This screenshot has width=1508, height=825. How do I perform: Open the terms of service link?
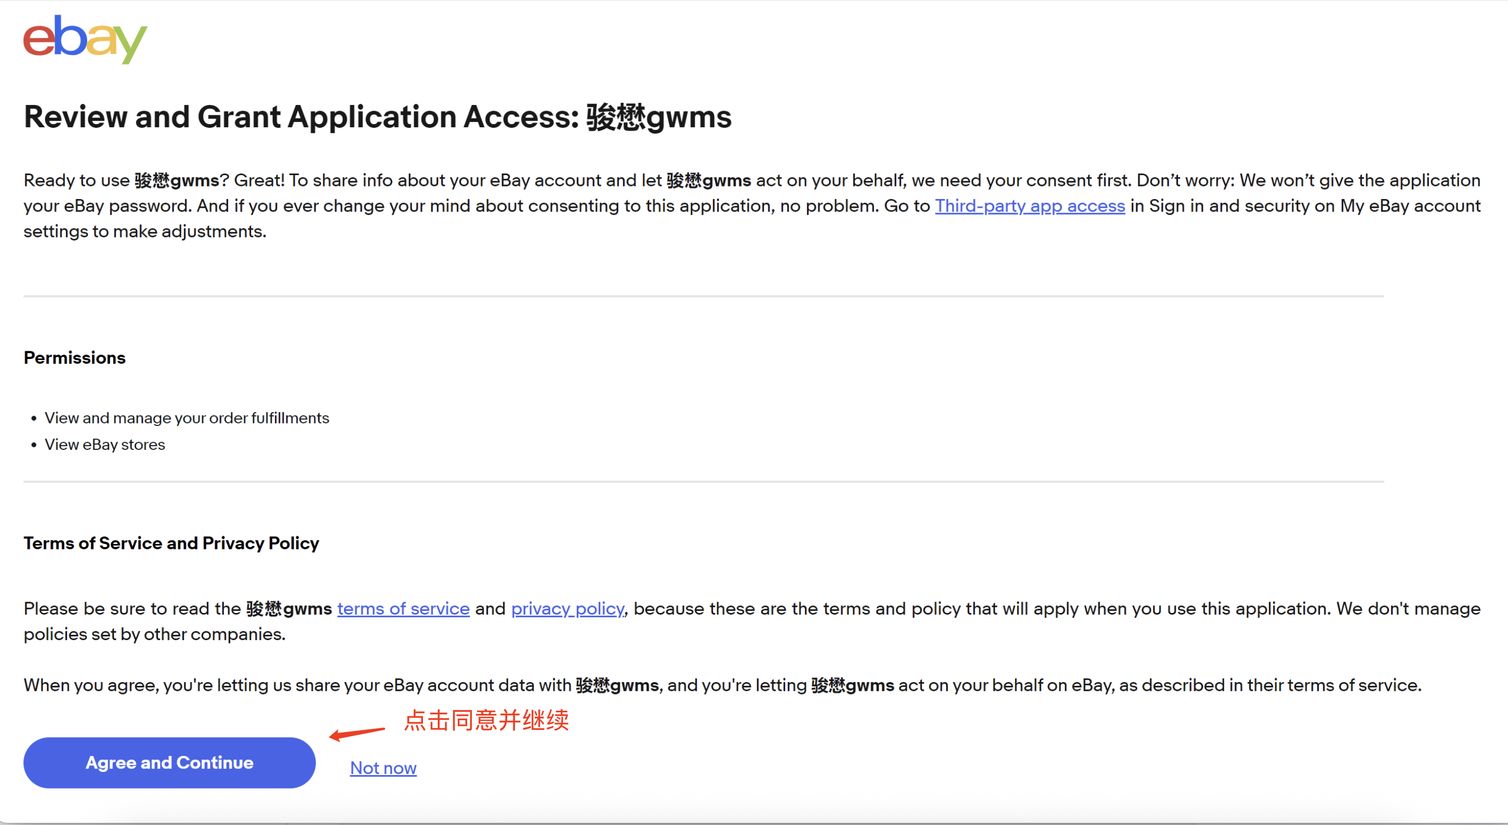click(x=403, y=608)
